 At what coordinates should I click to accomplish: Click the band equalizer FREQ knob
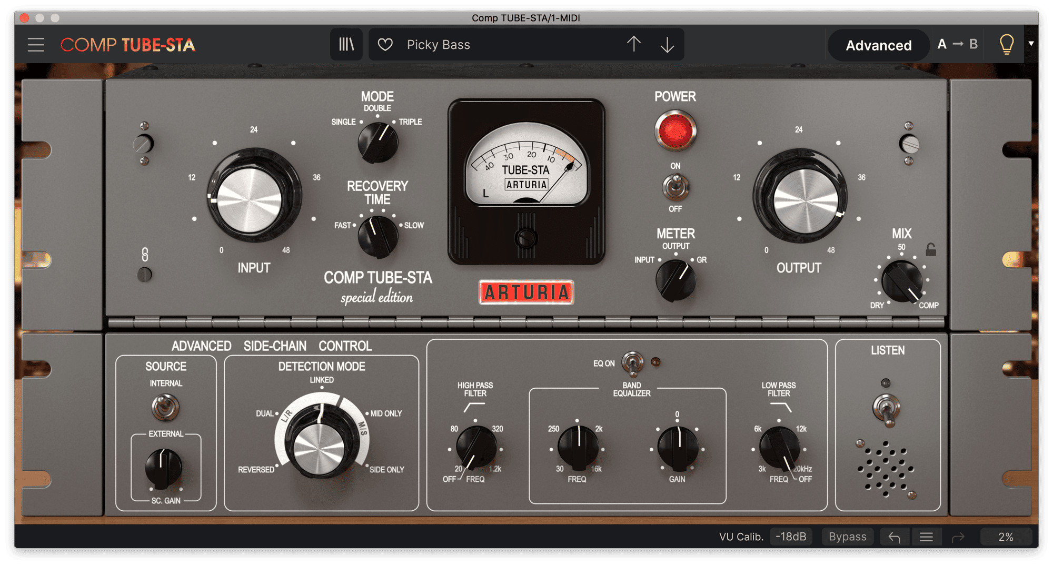(x=578, y=448)
